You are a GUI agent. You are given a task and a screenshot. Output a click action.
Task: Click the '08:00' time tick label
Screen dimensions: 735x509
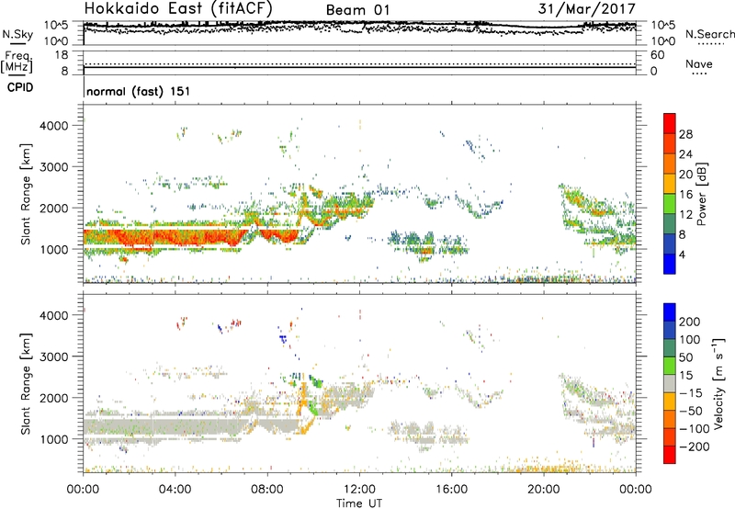pyautogui.click(x=267, y=490)
